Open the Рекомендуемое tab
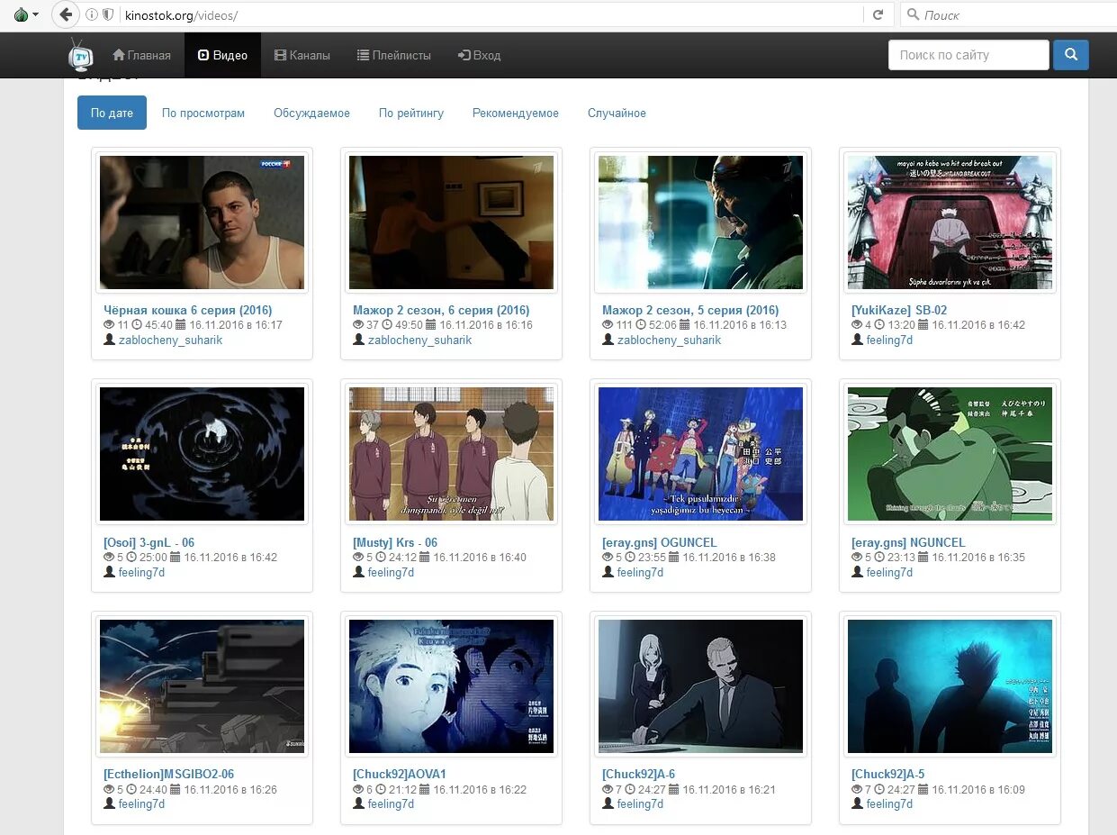The width and height of the screenshot is (1117, 835). [516, 113]
